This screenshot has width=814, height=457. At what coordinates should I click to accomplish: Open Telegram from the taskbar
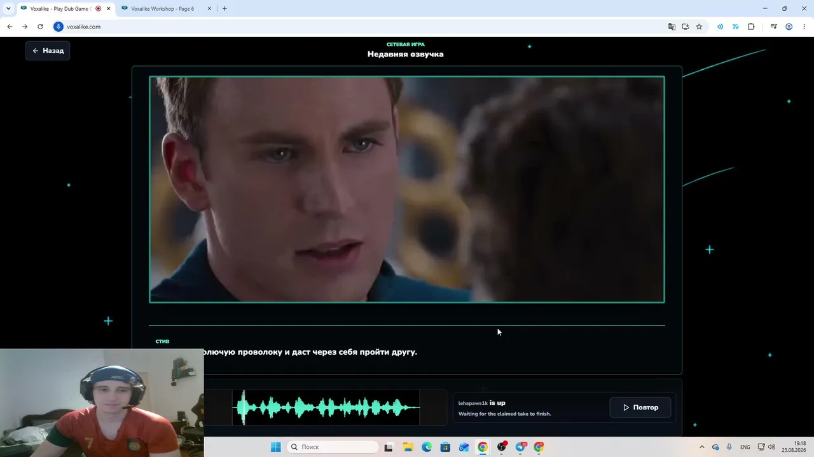521,447
